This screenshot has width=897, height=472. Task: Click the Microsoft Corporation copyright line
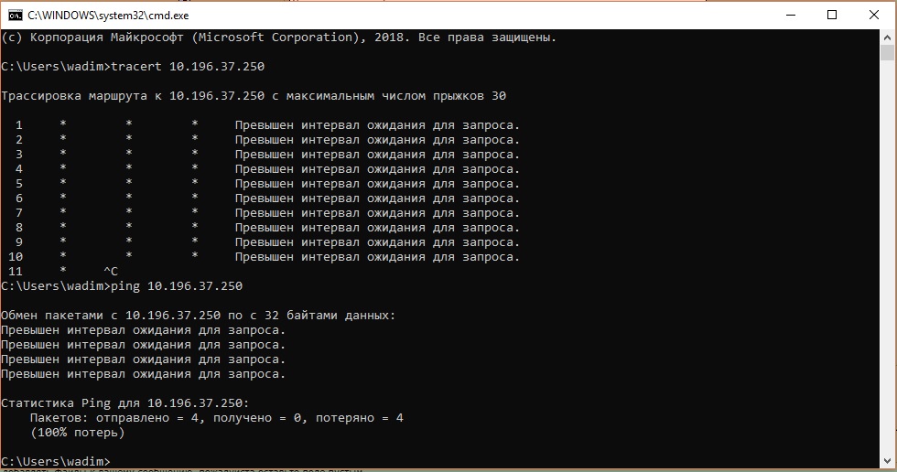[278, 38]
